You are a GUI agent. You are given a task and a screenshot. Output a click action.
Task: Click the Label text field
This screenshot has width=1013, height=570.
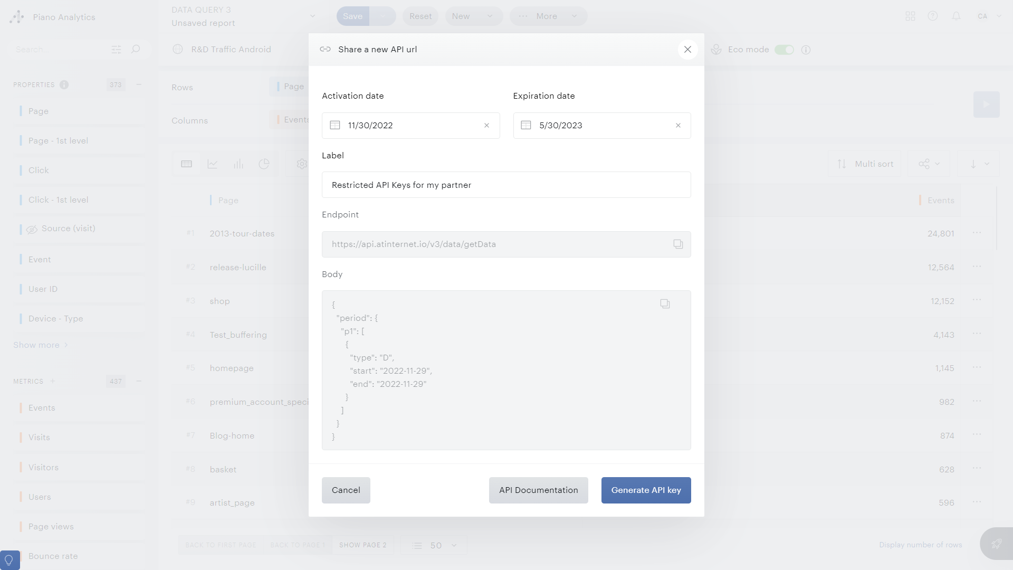click(x=506, y=185)
